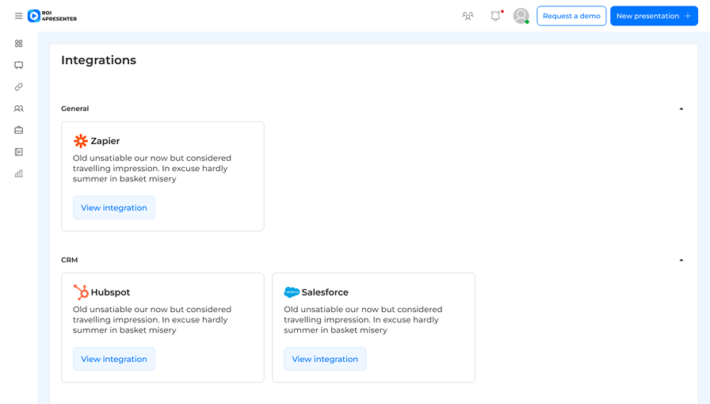Click the General section label
The image size is (710, 404).
75,109
